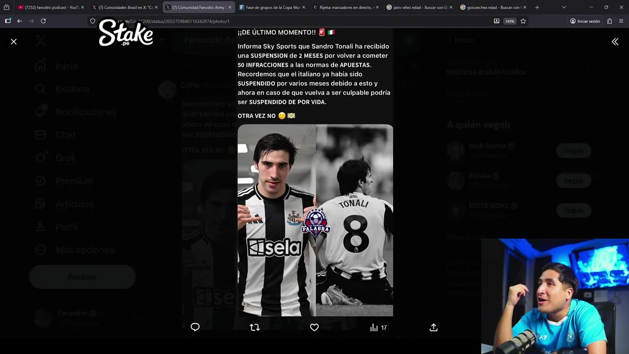Expand the list of all tabs

564,7
